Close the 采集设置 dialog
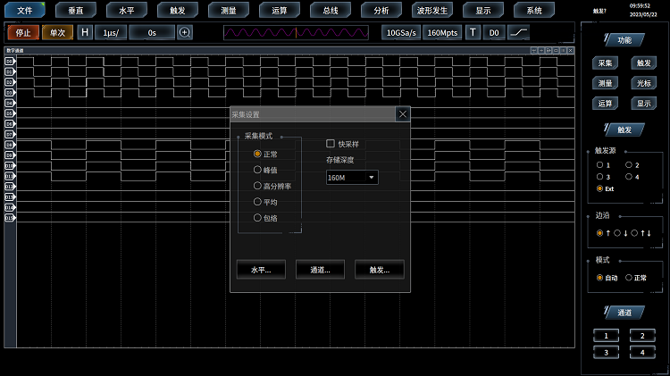Viewport: 670px width, 376px height. click(403, 114)
